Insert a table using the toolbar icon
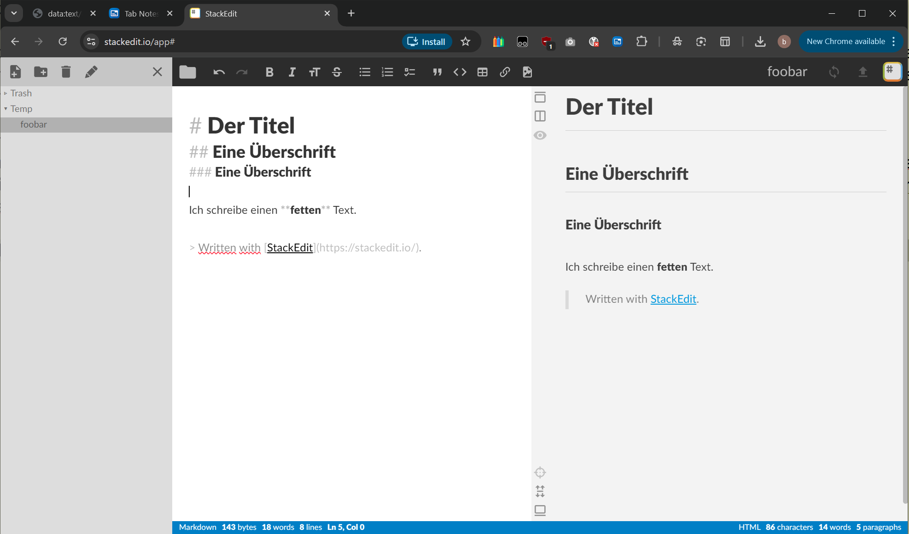The height and width of the screenshot is (534, 909). pyautogui.click(x=482, y=72)
